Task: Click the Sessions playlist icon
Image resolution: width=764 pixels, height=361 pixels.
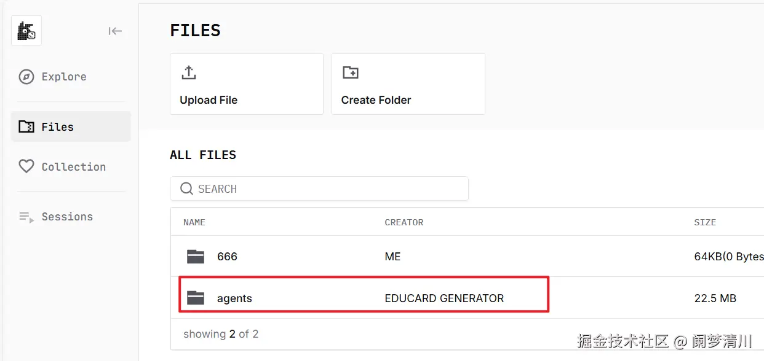Action: 26,217
